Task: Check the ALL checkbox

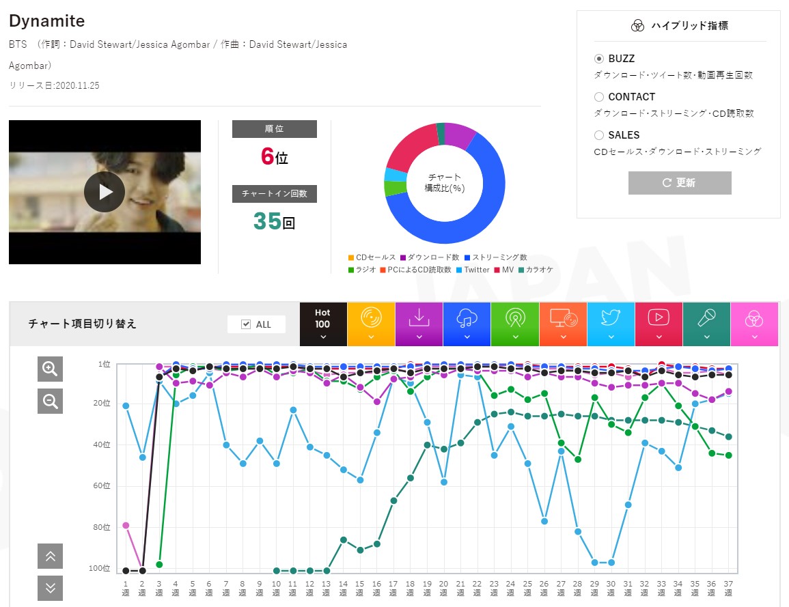Action: pyautogui.click(x=246, y=324)
